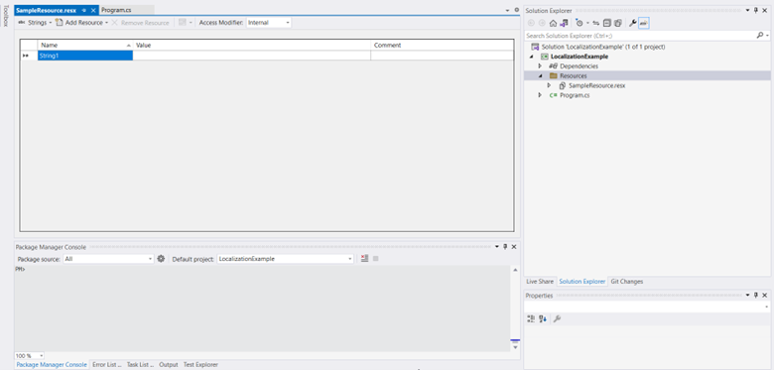Open the active documents list dropdown arrow
The image size is (774, 370).
point(507,10)
